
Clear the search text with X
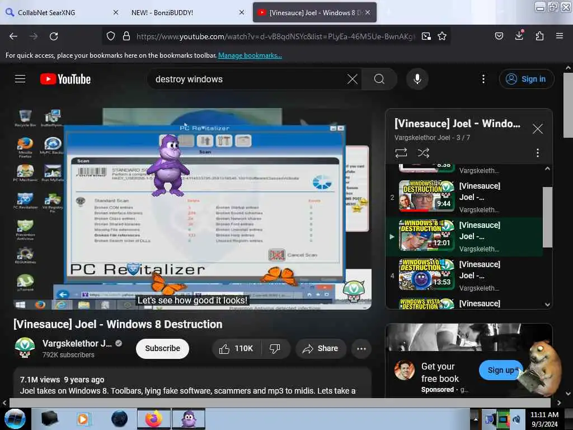pos(353,79)
